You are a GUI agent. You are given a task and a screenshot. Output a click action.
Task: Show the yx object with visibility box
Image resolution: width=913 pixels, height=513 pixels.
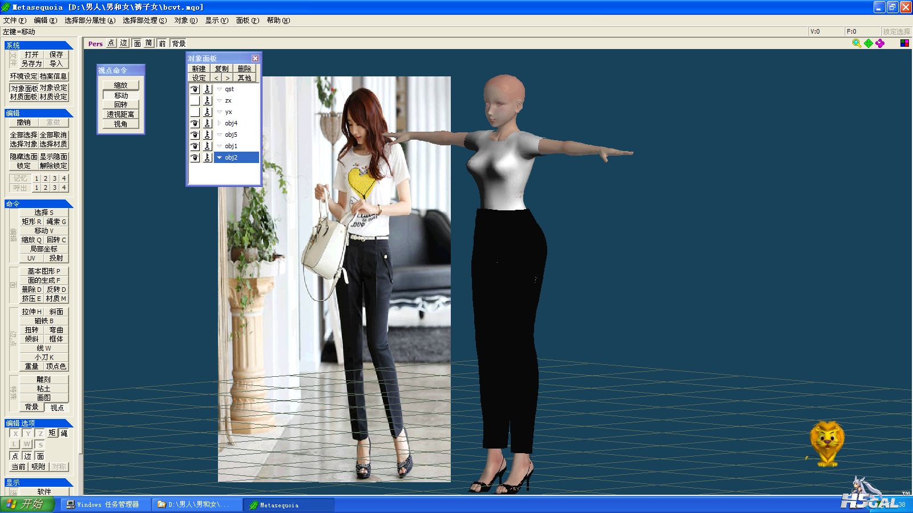(x=195, y=112)
